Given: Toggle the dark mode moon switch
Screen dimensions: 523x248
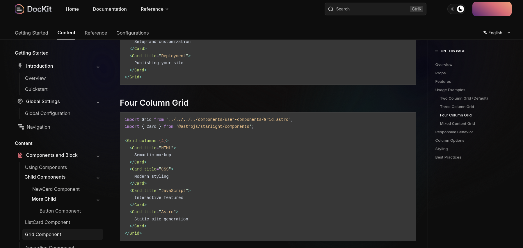Looking at the screenshot, I should pyautogui.click(x=460, y=9).
